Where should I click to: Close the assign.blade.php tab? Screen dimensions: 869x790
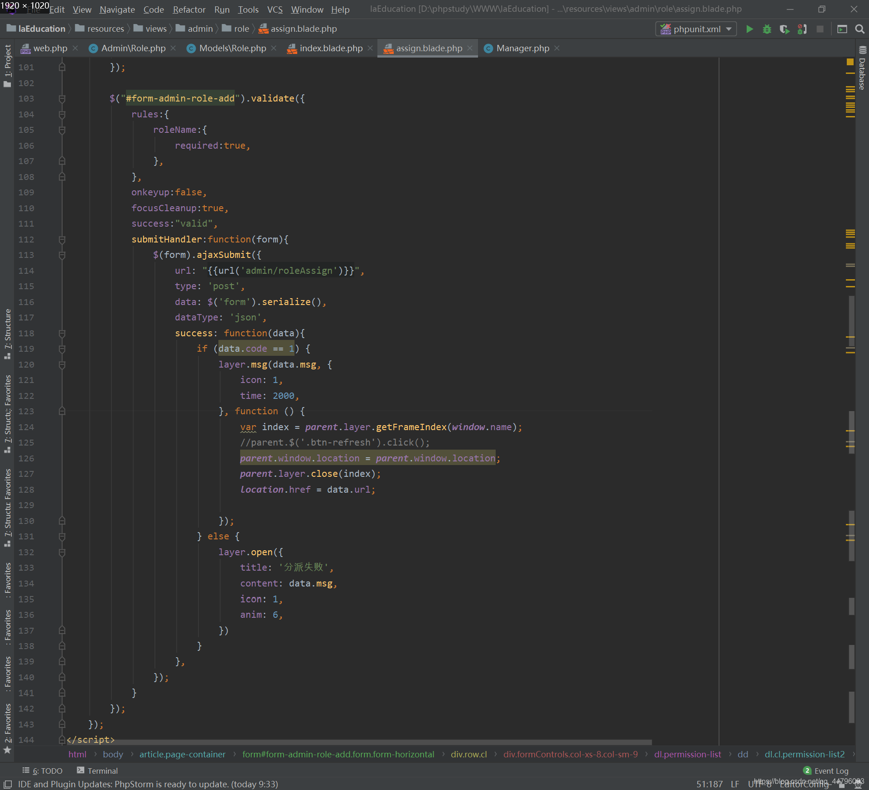(470, 48)
